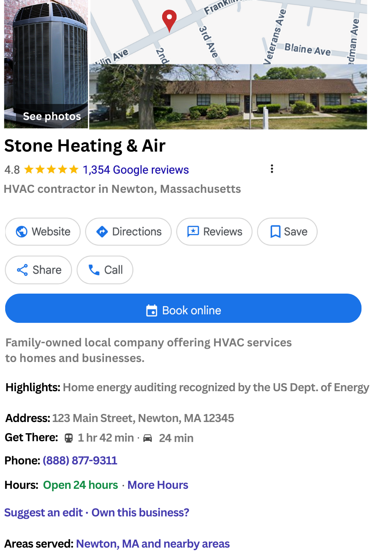373x554 pixels.
Task: Click the star icon on Reviews
Action: 193,232
